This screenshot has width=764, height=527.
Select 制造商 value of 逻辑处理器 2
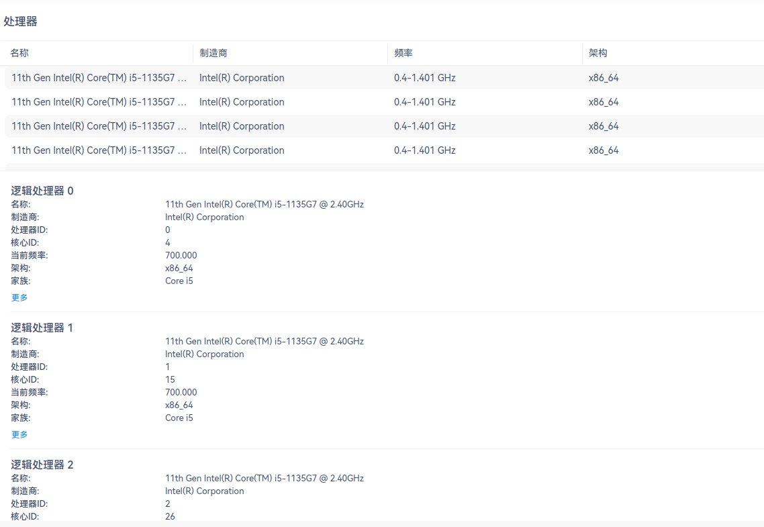pos(205,491)
